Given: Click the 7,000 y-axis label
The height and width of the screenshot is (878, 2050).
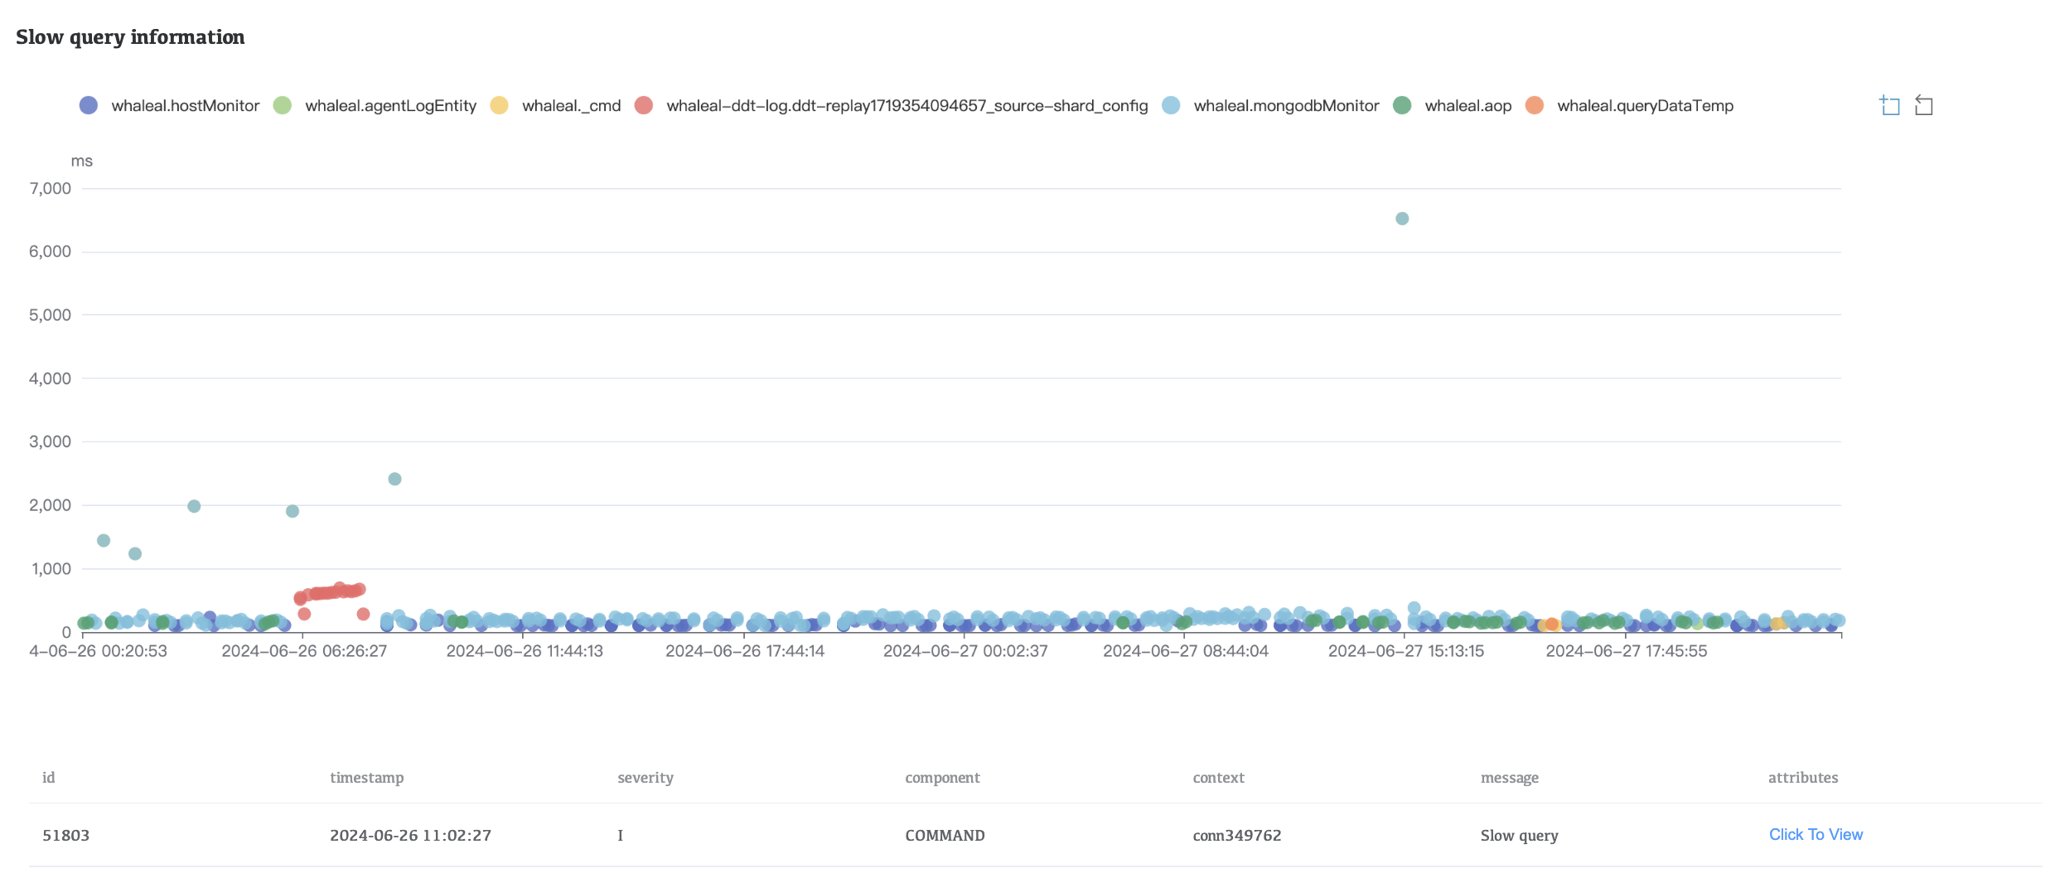Looking at the screenshot, I should pos(51,188).
